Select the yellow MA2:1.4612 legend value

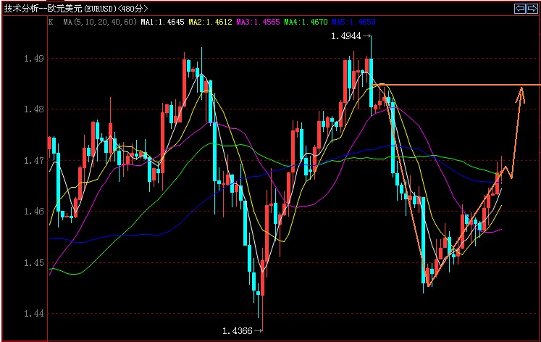[211, 22]
